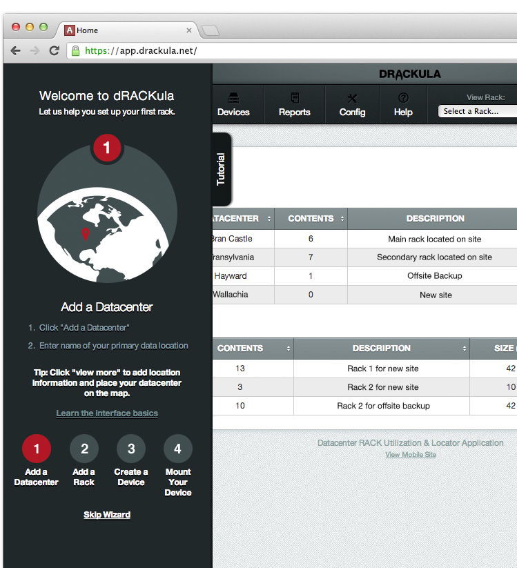The width and height of the screenshot is (517, 568).
Task: Open the Reports clipboard icon
Action: [x=295, y=98]
